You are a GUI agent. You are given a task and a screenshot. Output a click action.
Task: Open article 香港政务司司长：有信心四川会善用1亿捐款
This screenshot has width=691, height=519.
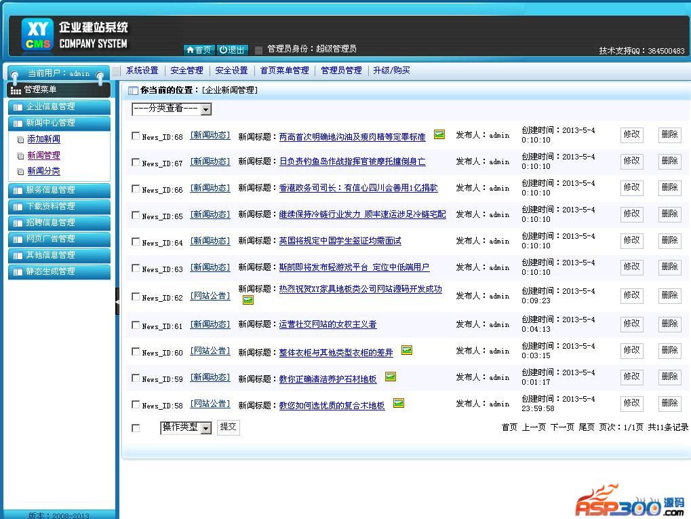pos(358,188)
